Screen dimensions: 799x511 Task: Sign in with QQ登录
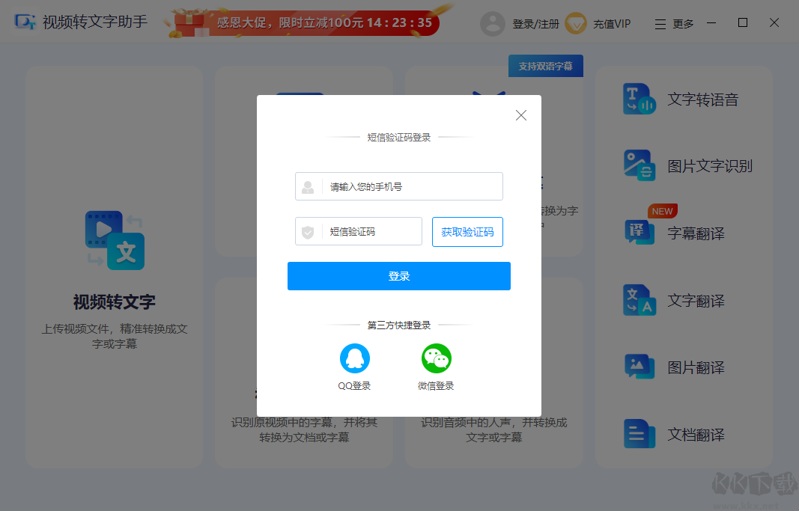point(355,366)
